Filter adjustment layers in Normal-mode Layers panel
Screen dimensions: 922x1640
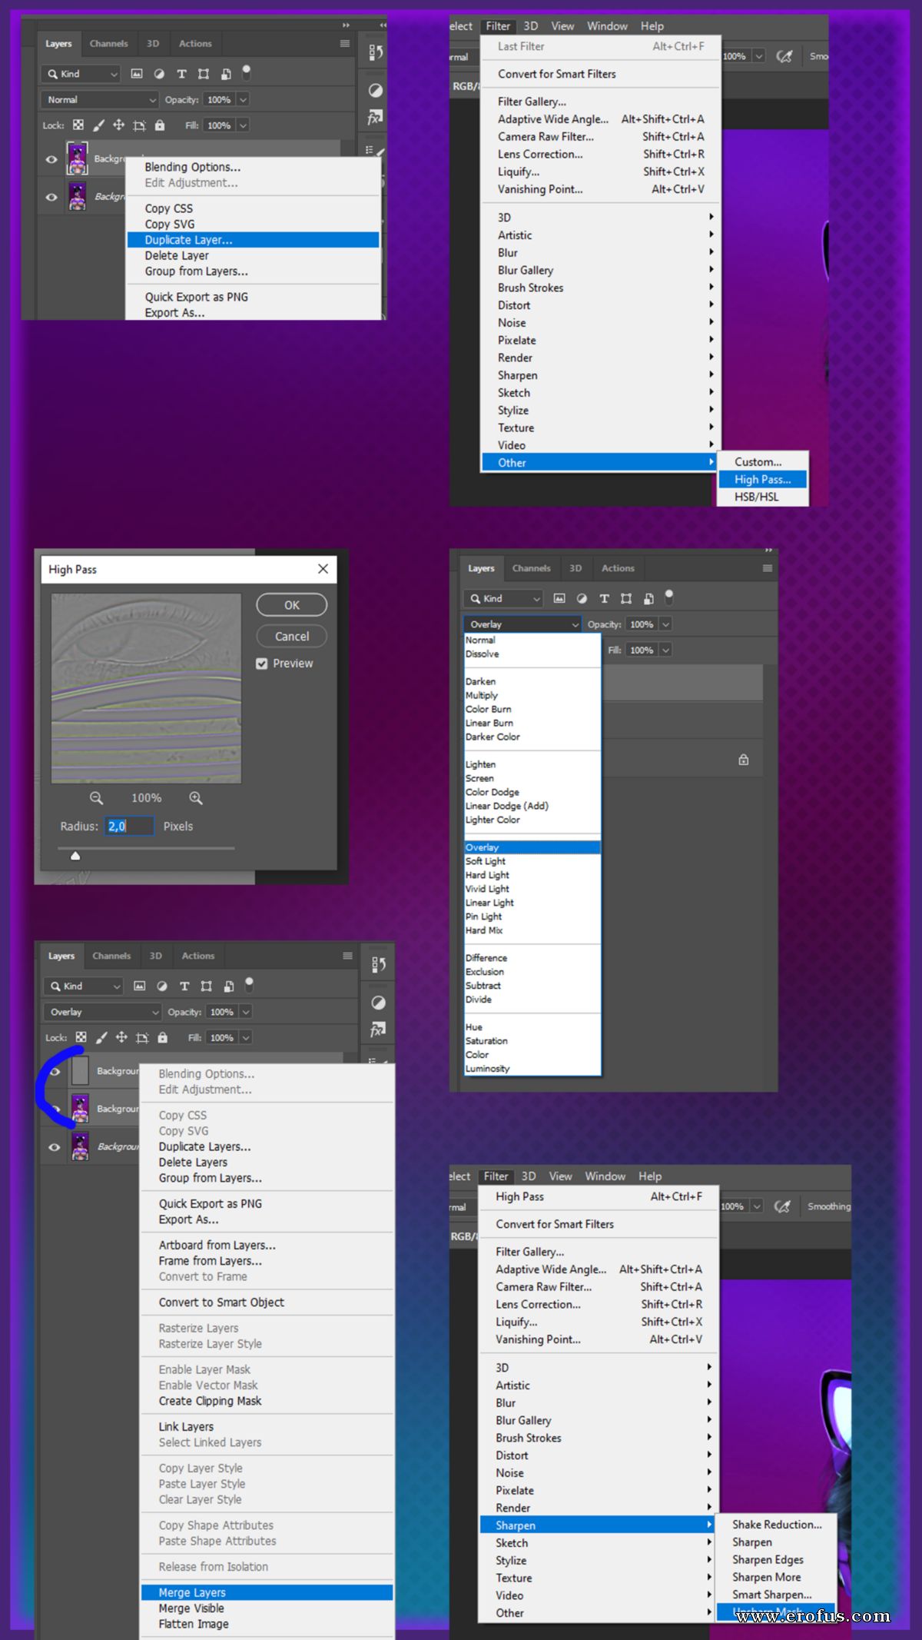[159, 74]
